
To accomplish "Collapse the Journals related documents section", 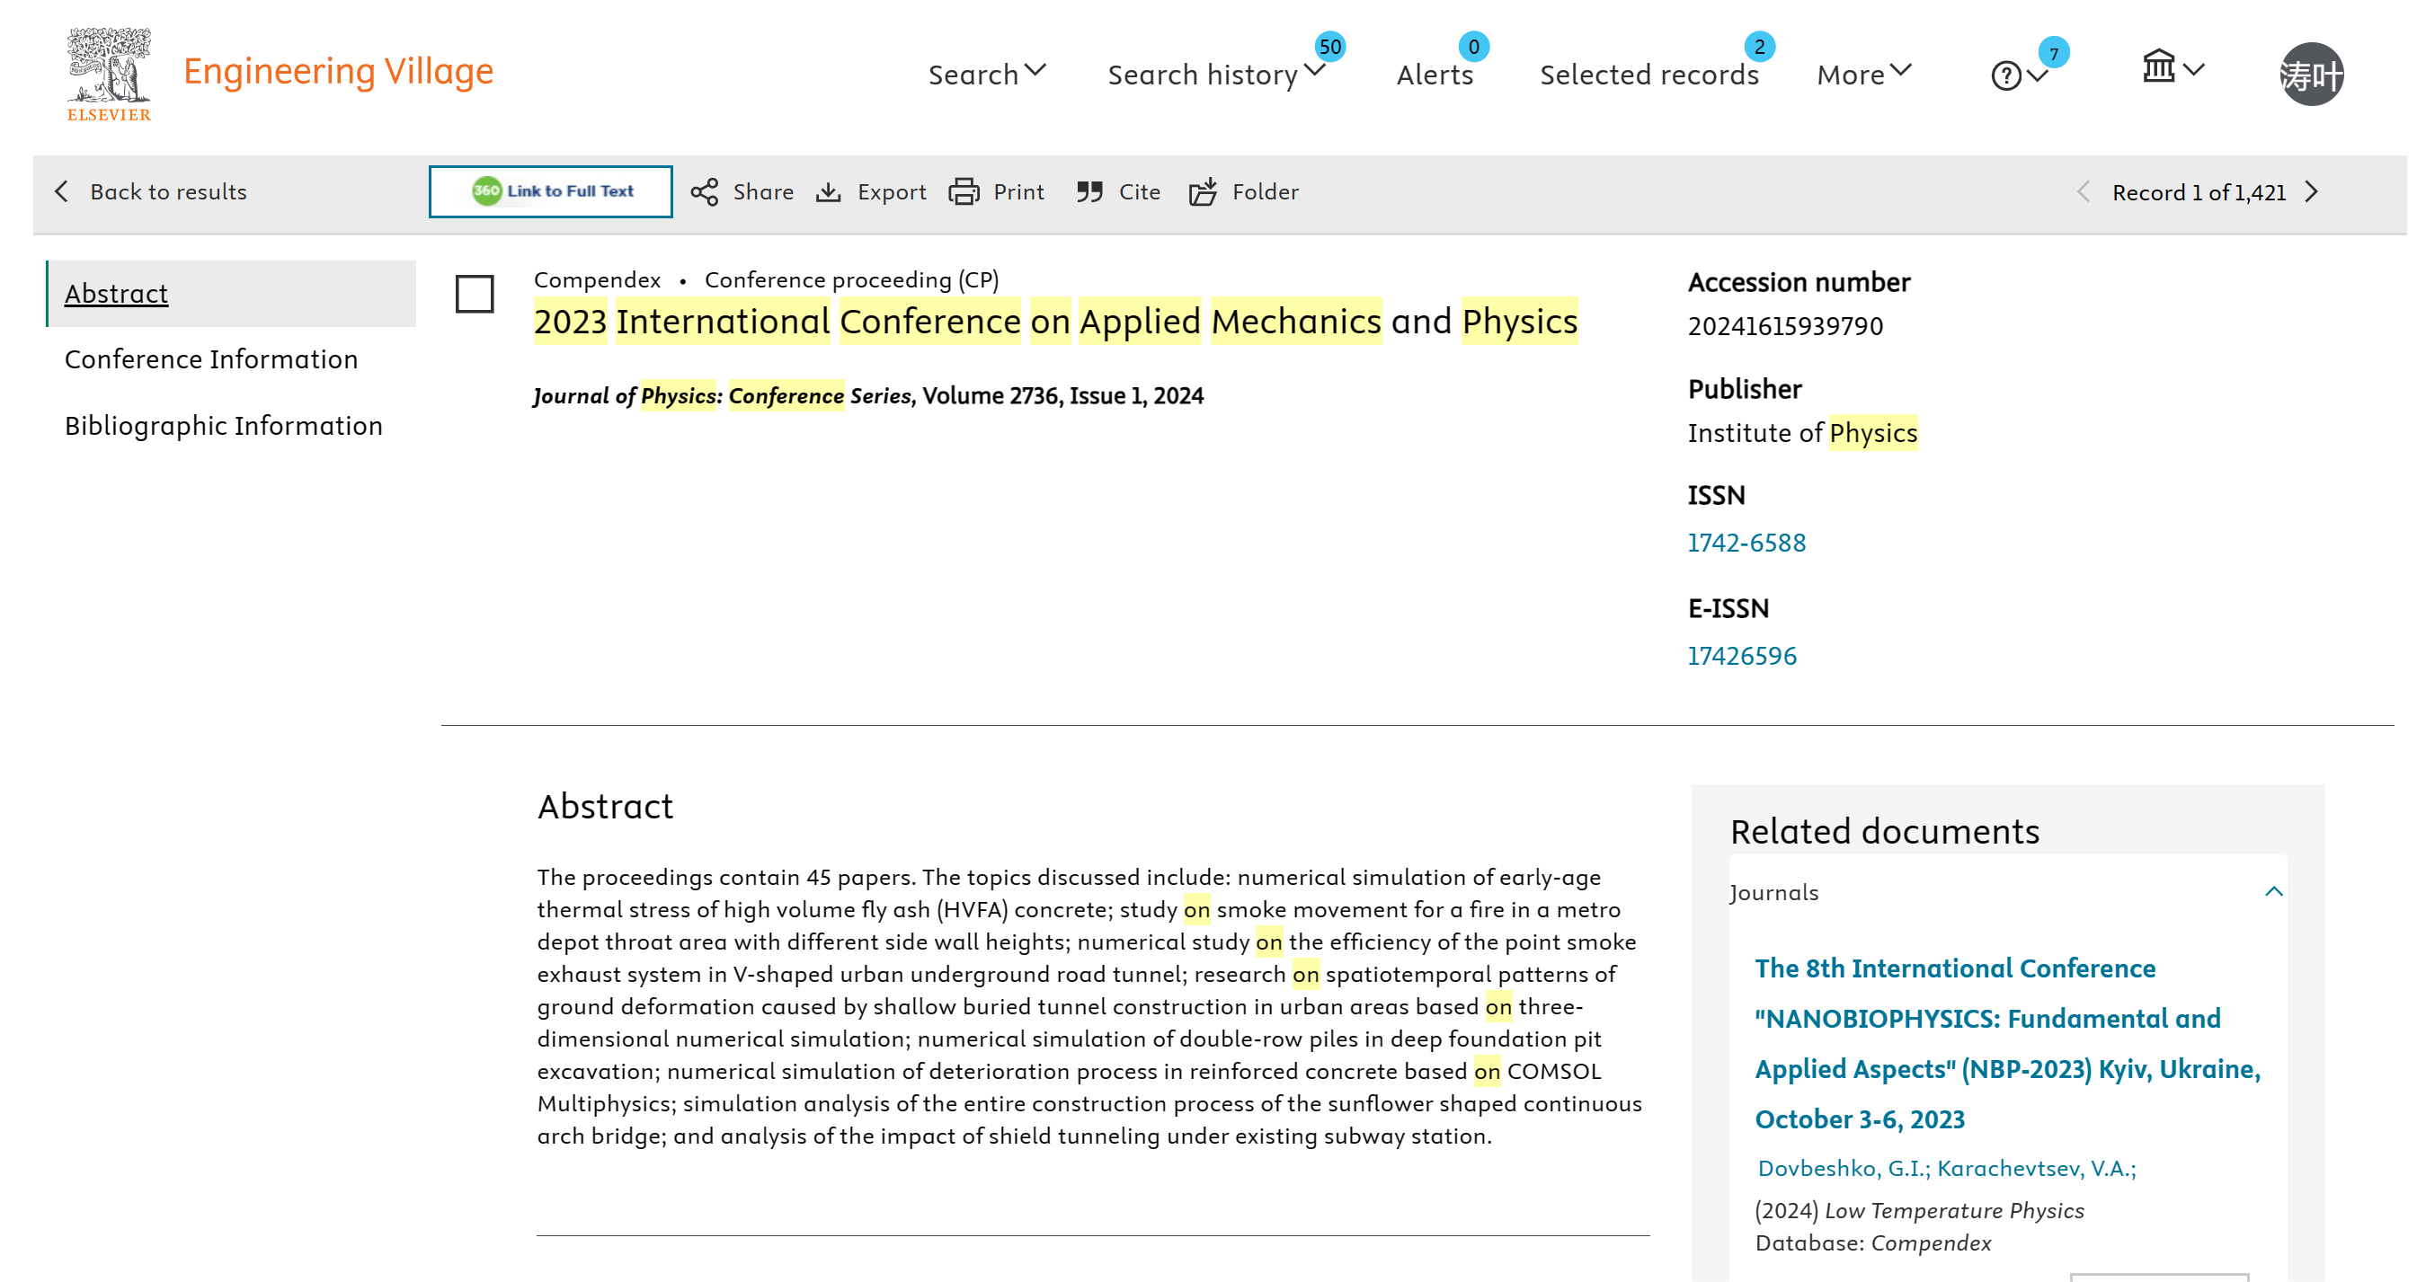I will click(2273, 892).
